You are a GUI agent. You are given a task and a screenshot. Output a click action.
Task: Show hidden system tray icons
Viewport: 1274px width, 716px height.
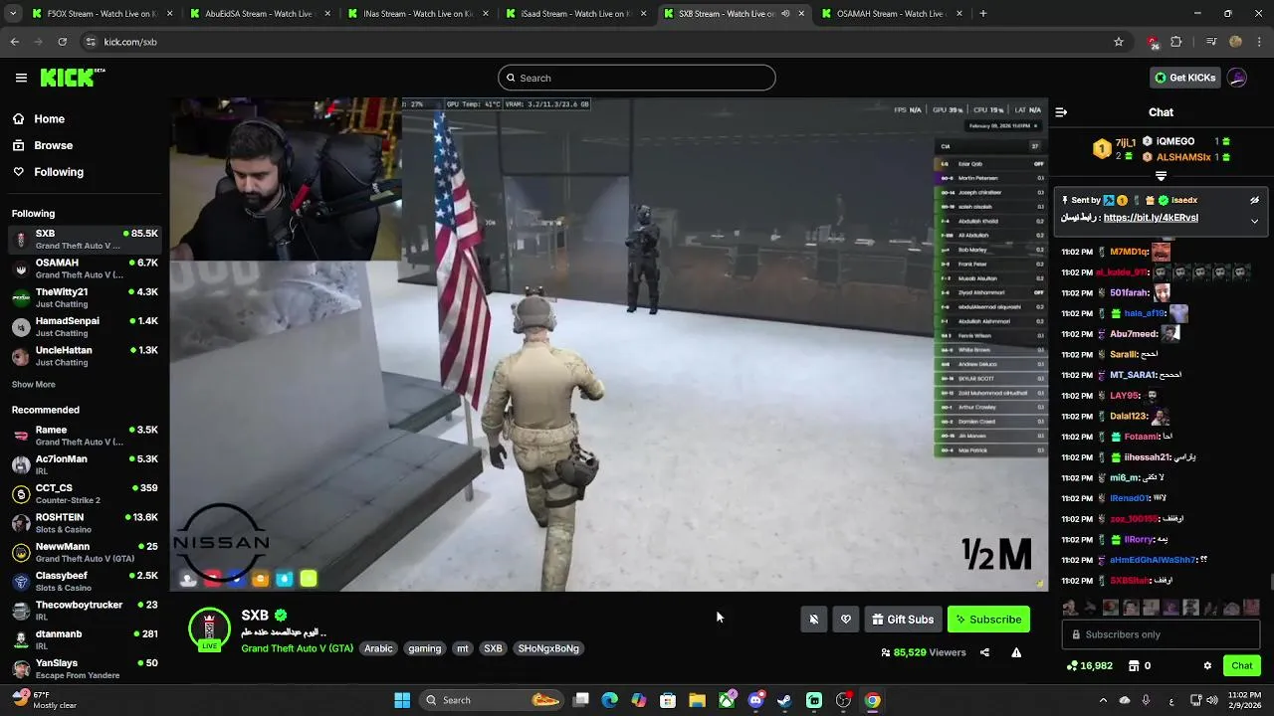(x=1103, y=700)
